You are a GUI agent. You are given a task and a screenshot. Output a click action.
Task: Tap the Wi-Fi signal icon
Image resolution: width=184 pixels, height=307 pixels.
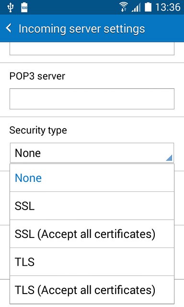[123, 7]
